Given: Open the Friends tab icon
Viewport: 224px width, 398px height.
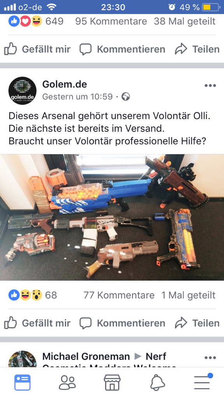Looking at the screenshot, I should point(67,382).
